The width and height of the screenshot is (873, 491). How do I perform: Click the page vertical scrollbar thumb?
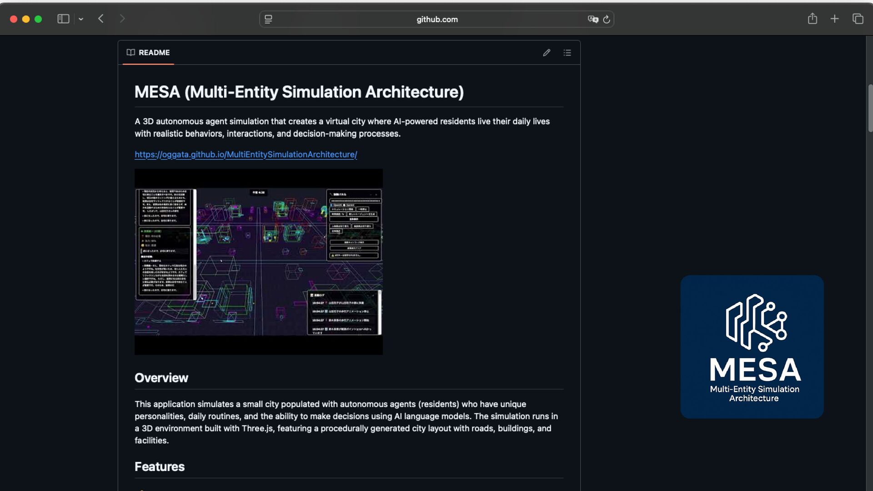870,108
